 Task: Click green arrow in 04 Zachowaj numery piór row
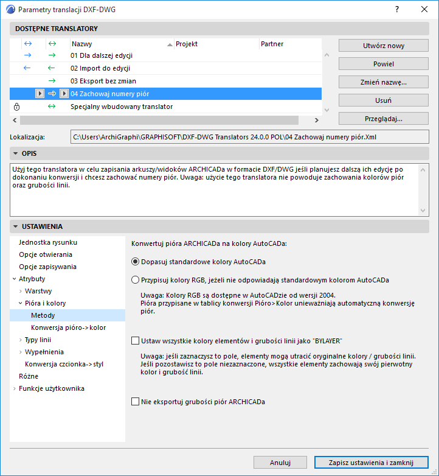click(52, 94)
